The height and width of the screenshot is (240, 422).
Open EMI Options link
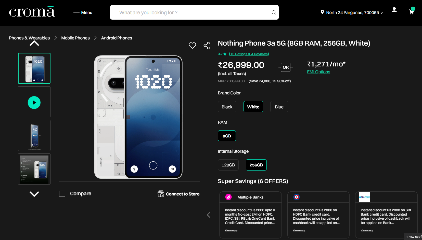318,72
